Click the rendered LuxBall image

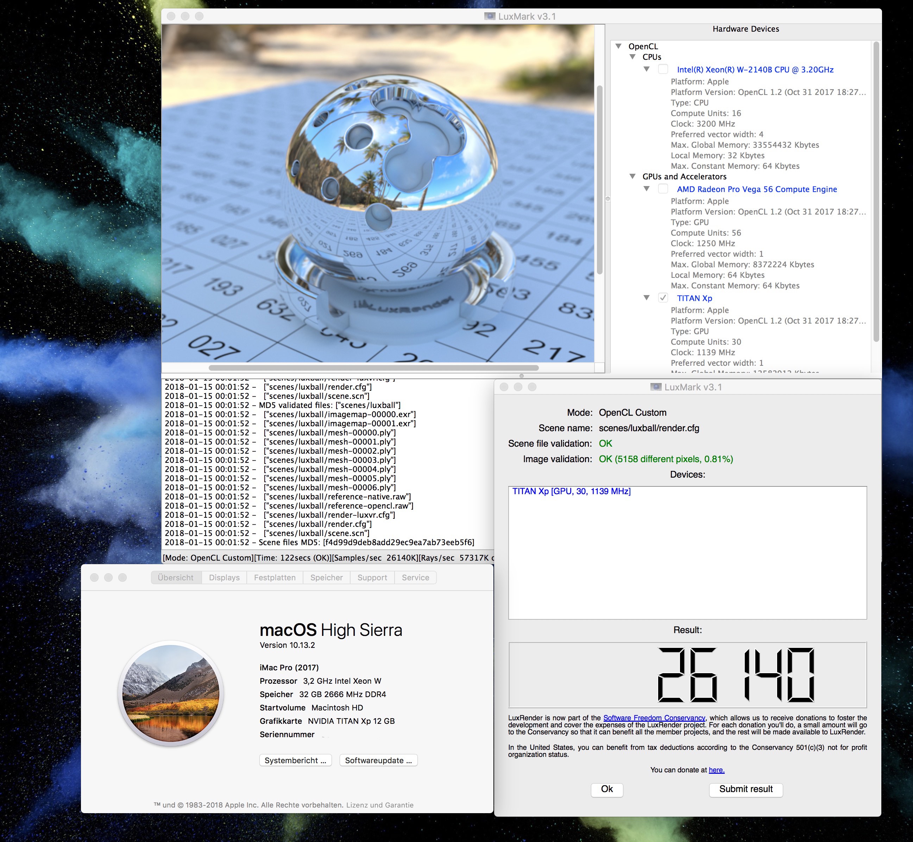(x=378, y=193)
